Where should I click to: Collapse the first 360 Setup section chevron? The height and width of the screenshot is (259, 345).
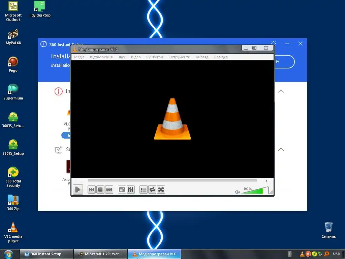coord(281,91)
